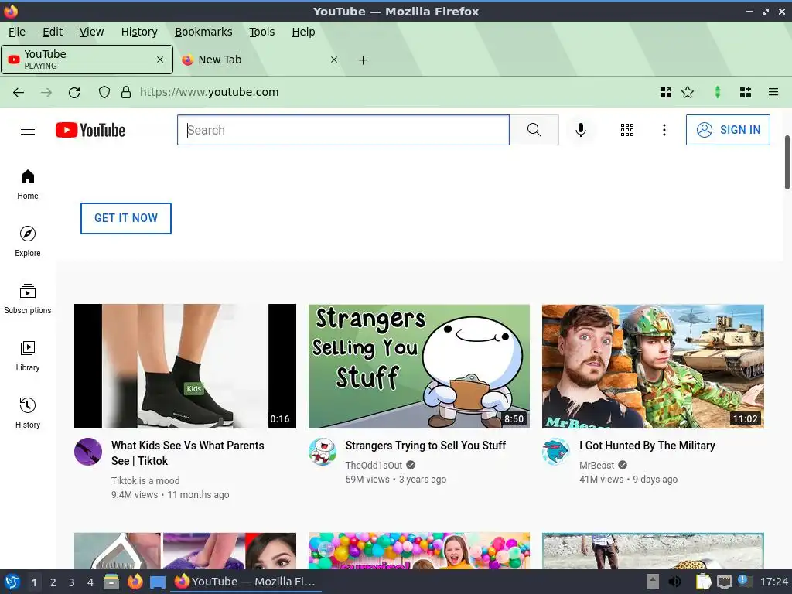Open Subscriptions in the sidebar
Image resolution: width=792 pixels, height=594 pixels.
(x=28, y=299)
